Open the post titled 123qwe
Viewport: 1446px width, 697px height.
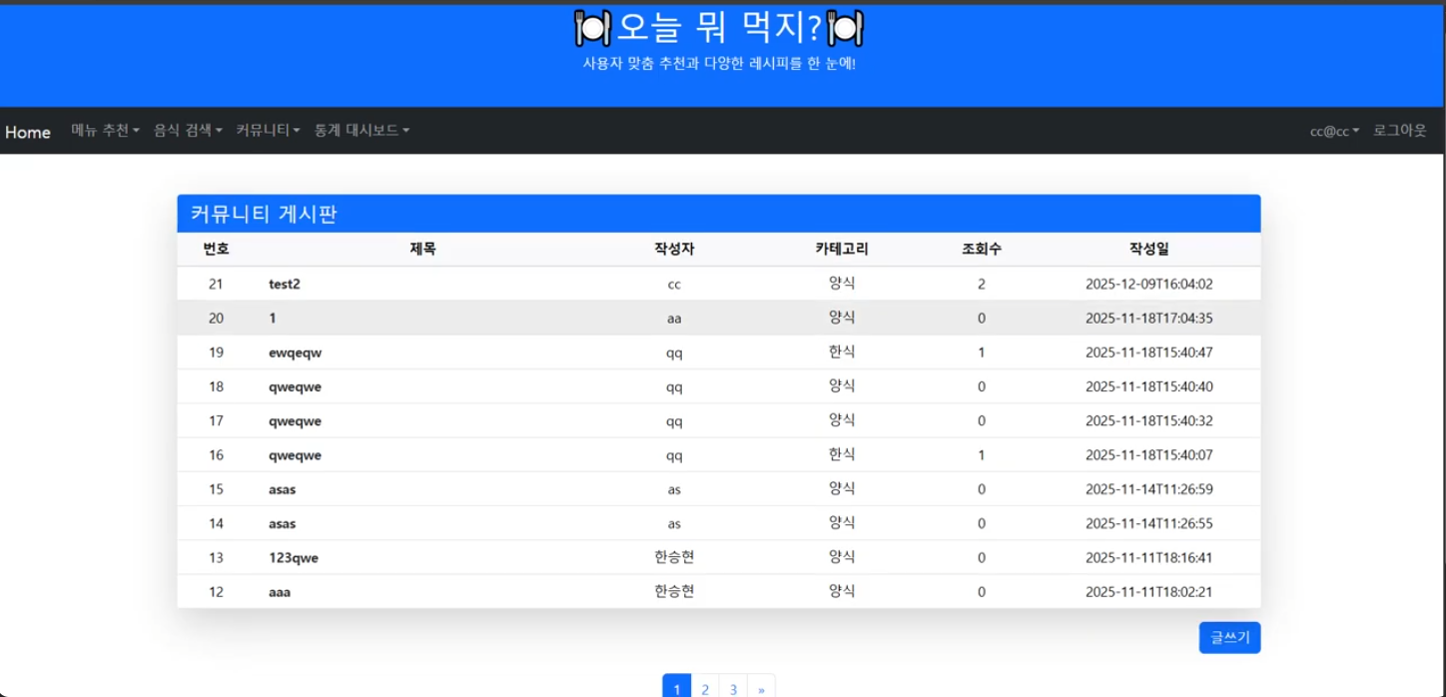[x=294, y=558]
